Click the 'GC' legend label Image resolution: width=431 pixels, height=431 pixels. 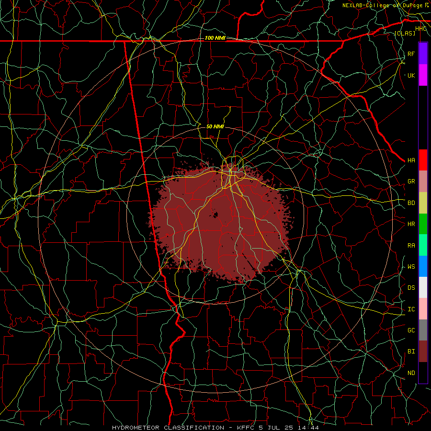pyautogui.click(x=411, y=330)
